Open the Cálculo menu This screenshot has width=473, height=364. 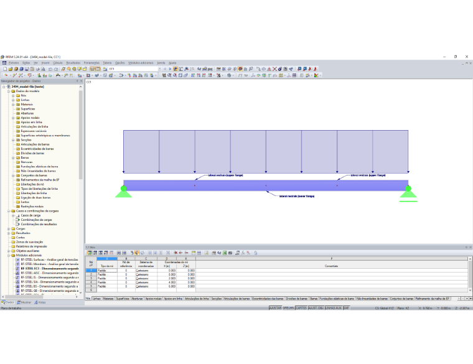(x=58, y=63)
